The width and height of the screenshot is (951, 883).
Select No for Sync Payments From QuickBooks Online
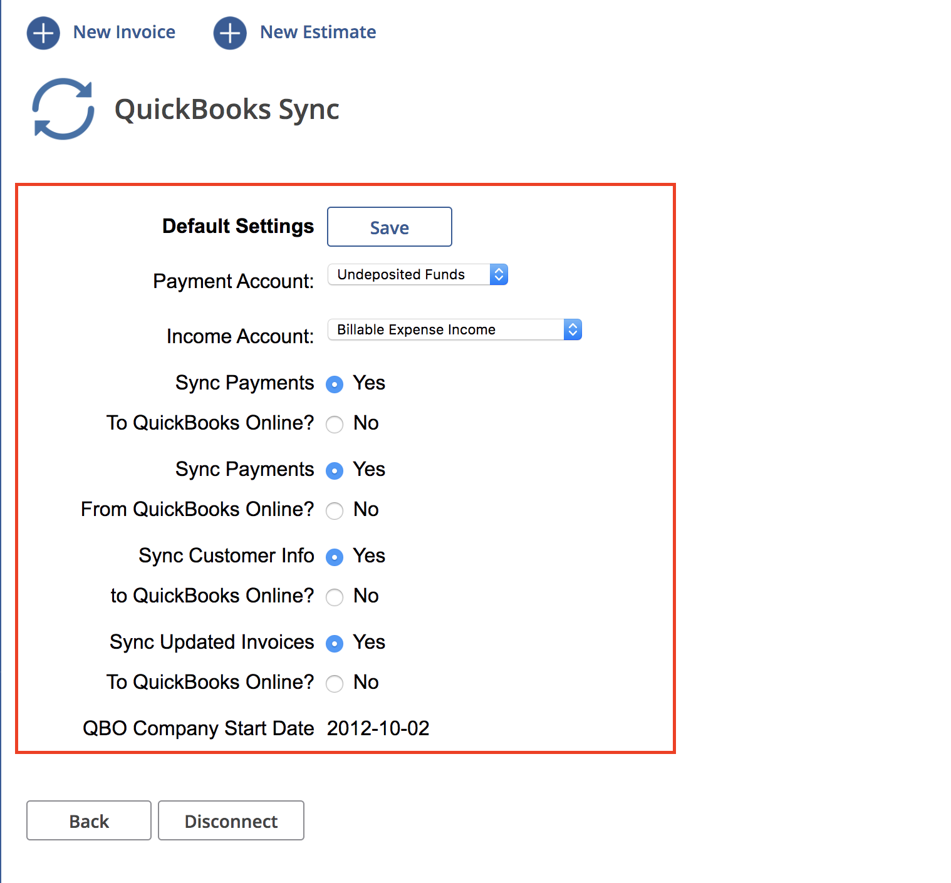[335, 510]
